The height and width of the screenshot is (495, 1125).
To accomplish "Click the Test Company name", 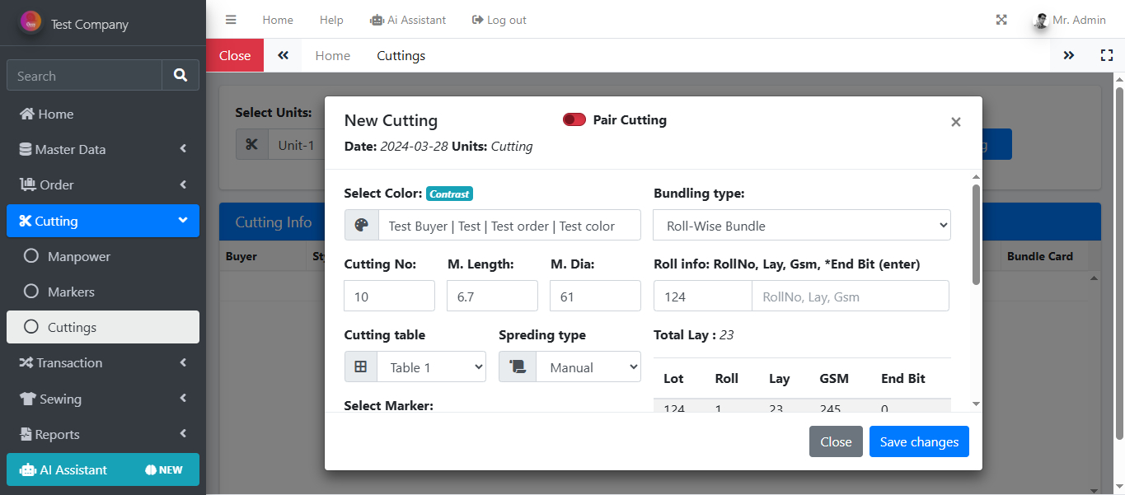I will point(90,24).
